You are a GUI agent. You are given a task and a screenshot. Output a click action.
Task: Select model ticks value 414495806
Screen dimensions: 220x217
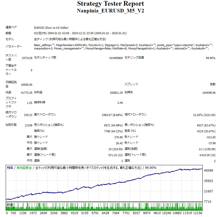(x=116, y=58)
